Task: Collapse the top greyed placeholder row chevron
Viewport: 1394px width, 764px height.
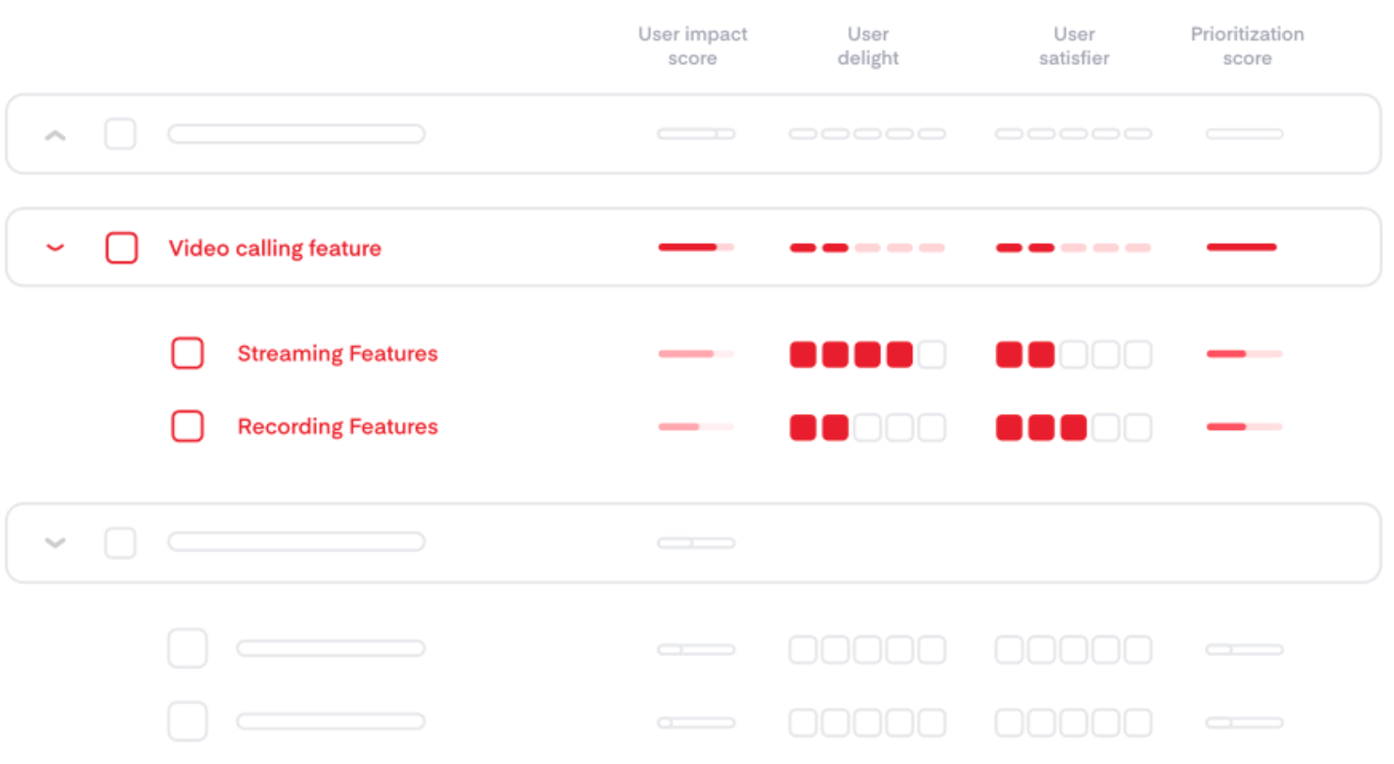Action: pyautogui.click(x=55, y=135)
